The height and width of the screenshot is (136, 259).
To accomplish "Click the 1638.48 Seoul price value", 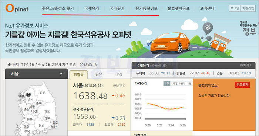I will click(90, 96).
